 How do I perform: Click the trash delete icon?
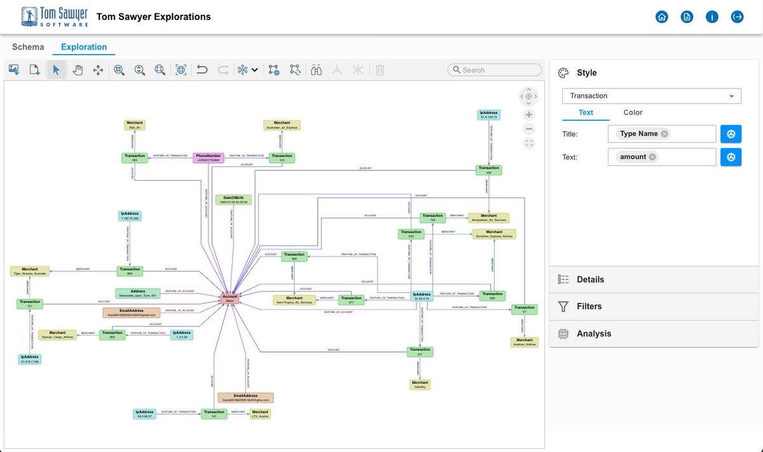(x=380, y=70)
